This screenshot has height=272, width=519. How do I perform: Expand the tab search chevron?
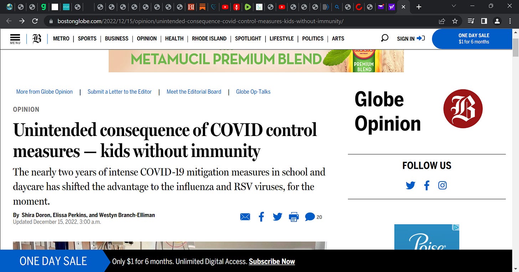point(454,6)
